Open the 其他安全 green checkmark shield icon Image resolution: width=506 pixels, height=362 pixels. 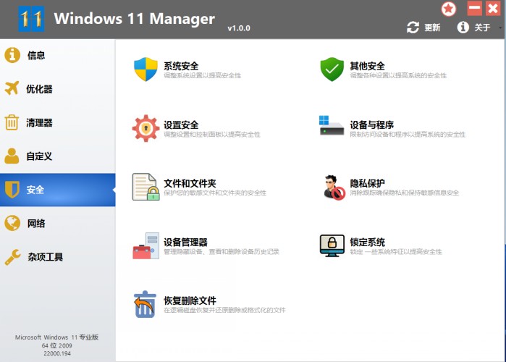point(332,70)
